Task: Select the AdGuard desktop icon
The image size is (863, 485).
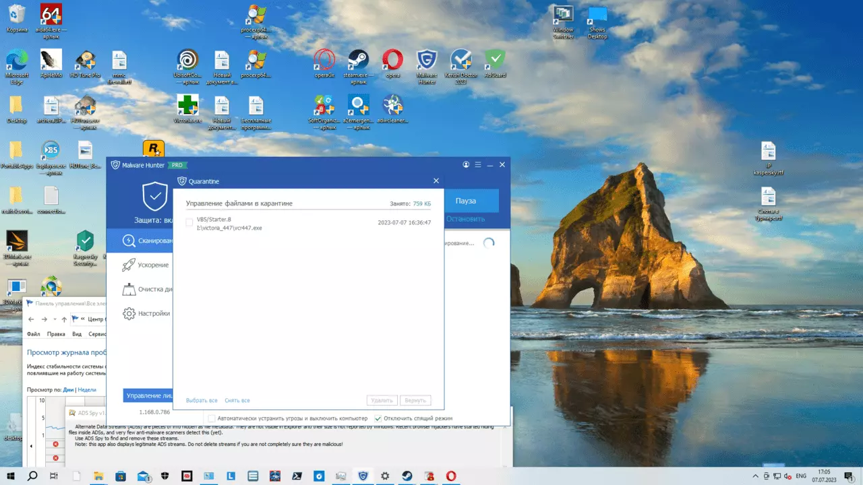Action: click(495, 65)
